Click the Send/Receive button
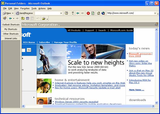The height and width of the screenshot is (114, 160). [x=24, y=13]
